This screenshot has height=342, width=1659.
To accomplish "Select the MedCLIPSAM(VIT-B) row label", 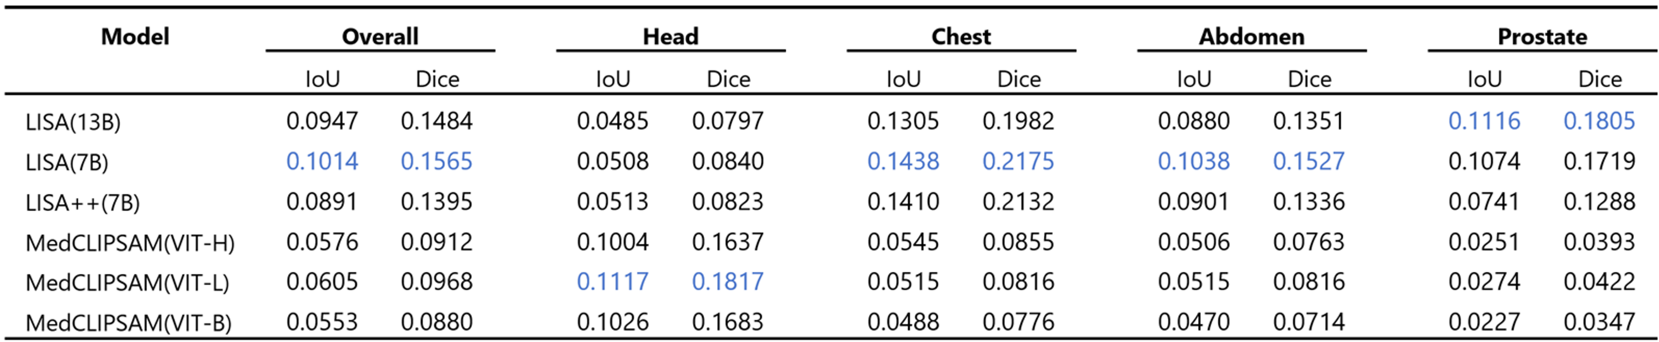I will pos(128,323).
